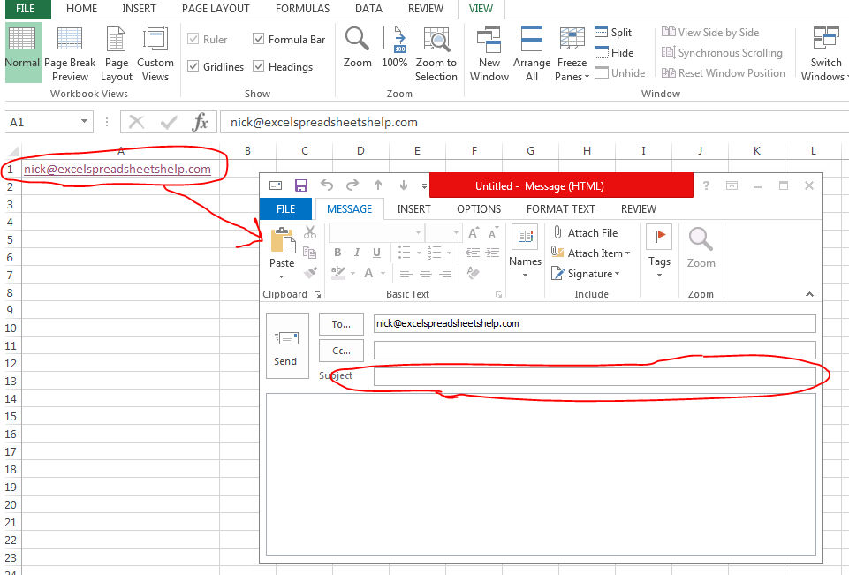Click the Format Painter icon
The image size is (849, 575).
(310, 272)
